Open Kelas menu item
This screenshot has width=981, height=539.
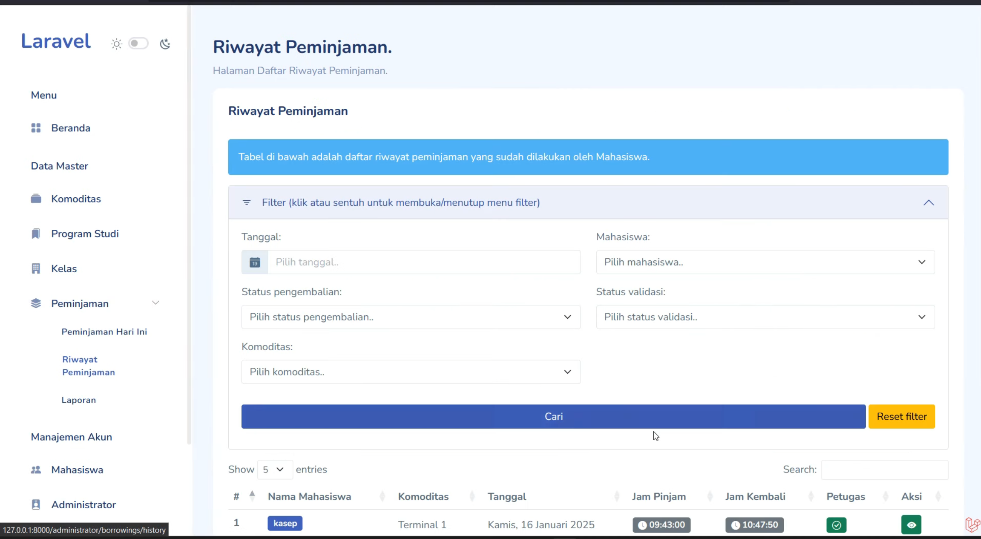pyautogui.click(x=64, y=269)
